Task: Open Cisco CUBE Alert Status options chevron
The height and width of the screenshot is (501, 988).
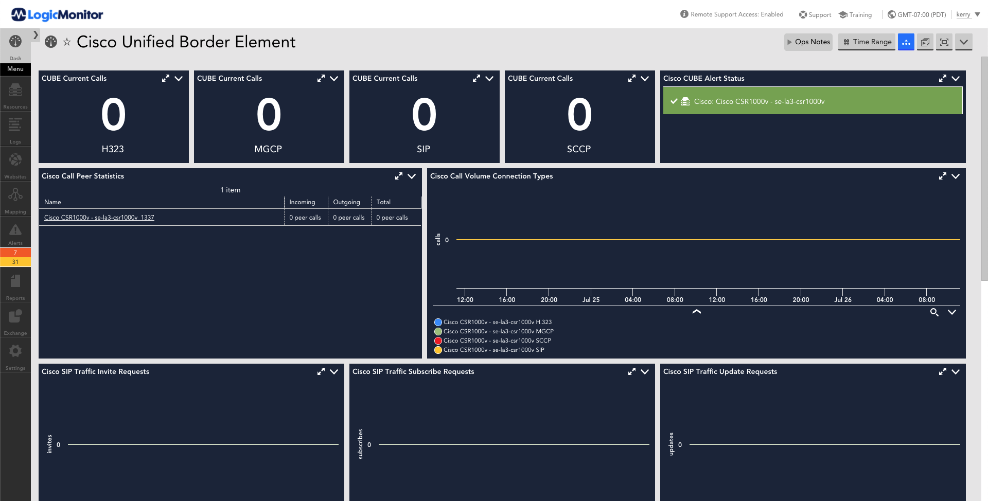Action: coord(956,78)
